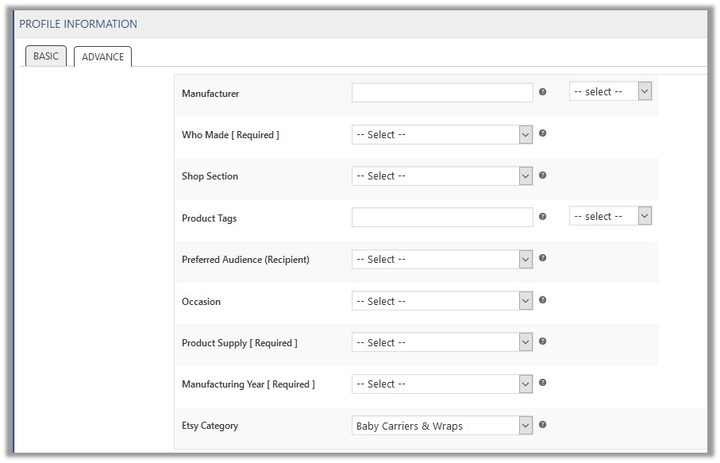The height and width of the screenshot is (463, 720).
Task: Click help icon beside Etsy Category dropdown
Action: 542,424
